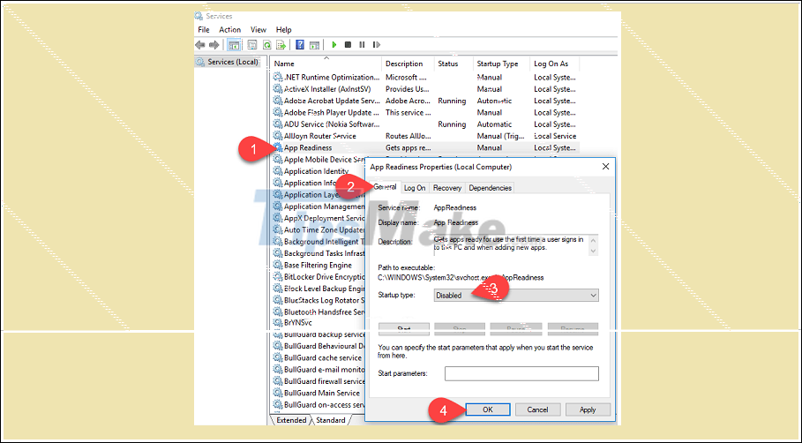
Task: Click the gear icon beside AllJoyn Router Service
Action: click(278, 136)
